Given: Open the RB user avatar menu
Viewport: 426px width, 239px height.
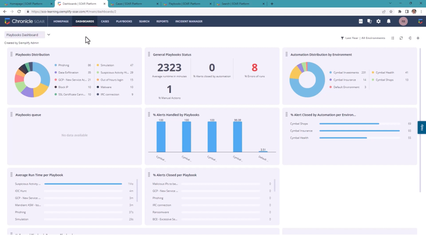Looking at the screenshot, I should tap(403, 21).
